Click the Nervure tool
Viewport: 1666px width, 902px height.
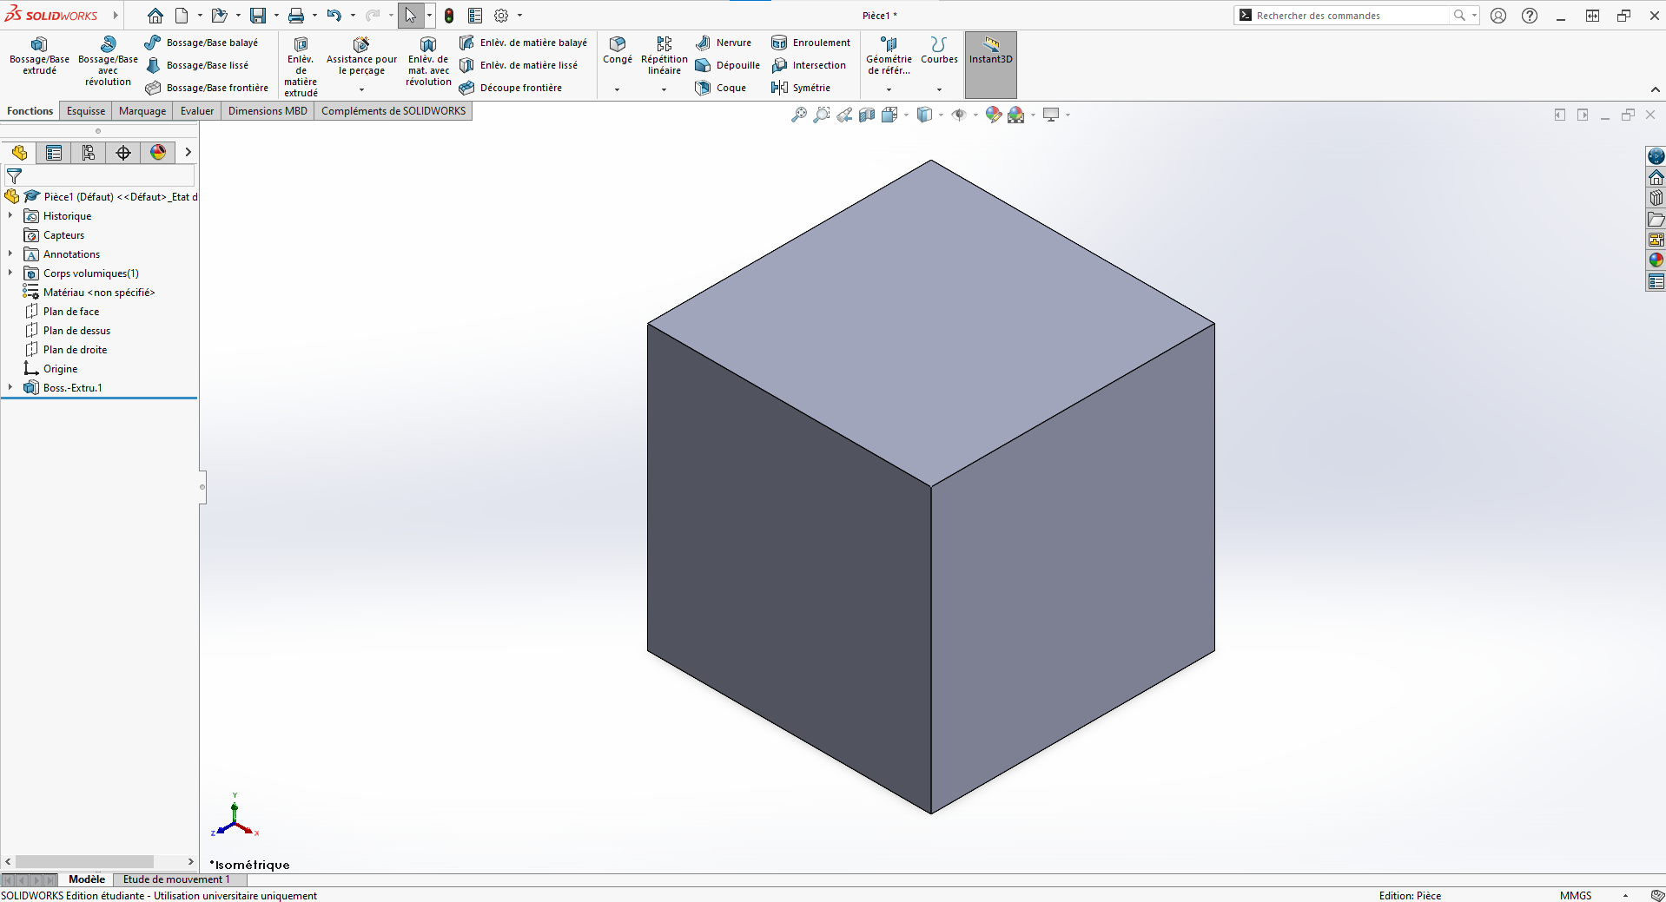pyautogui.click(x=723, y=43)
